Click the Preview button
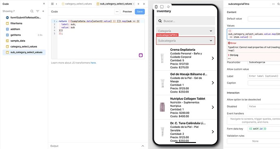 coord(127,11)
